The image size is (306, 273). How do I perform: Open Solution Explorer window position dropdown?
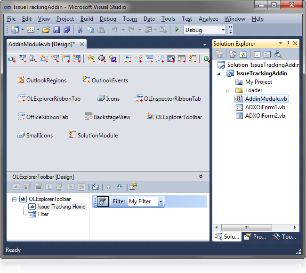tap(281, 43)
